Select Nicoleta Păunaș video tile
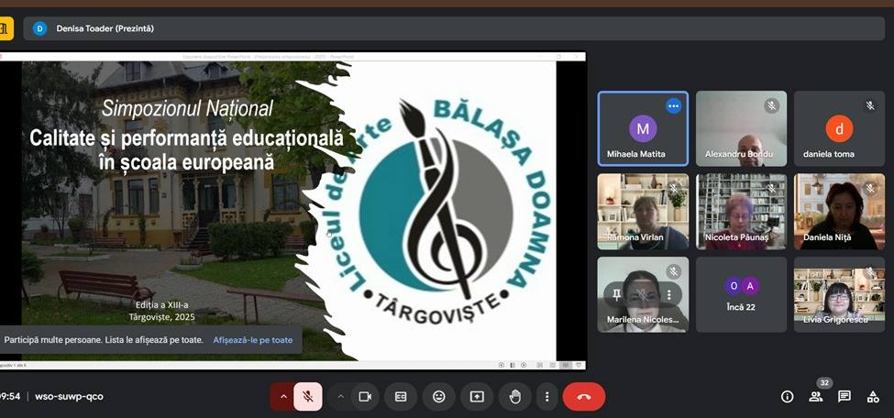This screenshot has width=894, height=418. pos(741,212)
